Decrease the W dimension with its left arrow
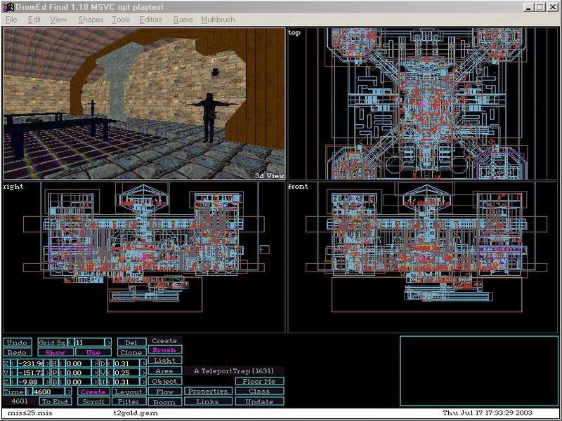This screenshot has width=562, height=421. 109,373
